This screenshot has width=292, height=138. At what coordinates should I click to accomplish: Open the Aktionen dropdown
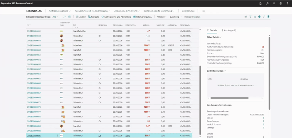[x=162, y=16]
